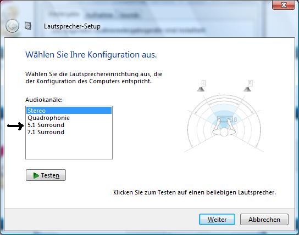Choose the 7.1 Surround configuration
299x235 pixels.
(69, 132)
